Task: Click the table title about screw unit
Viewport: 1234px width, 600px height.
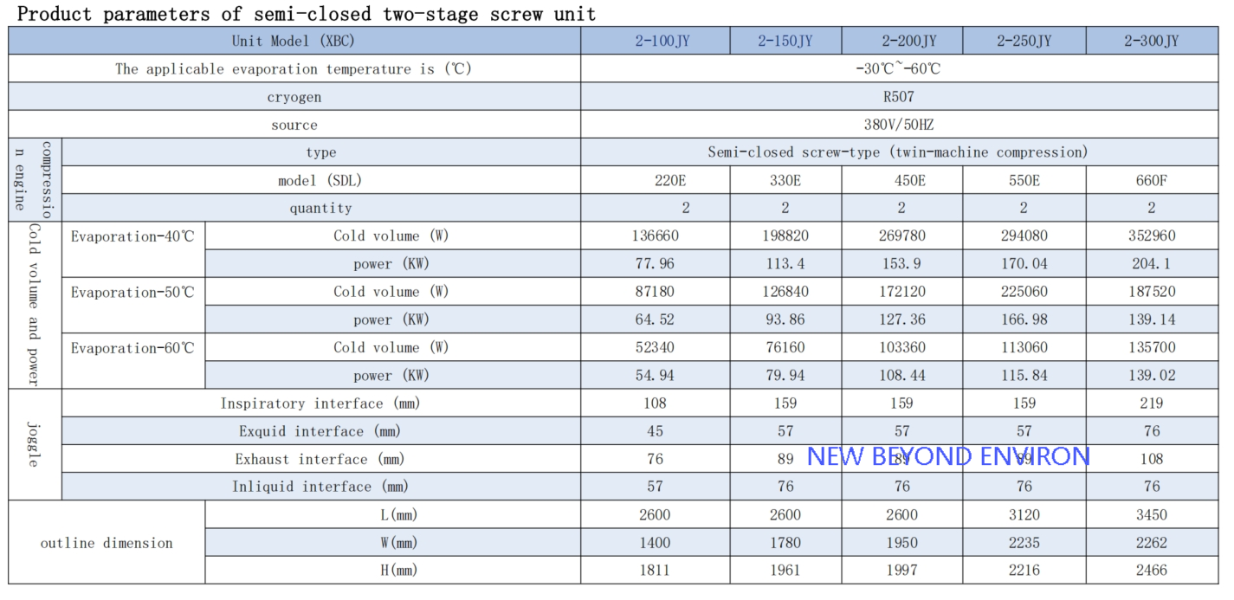Action: [307, 14]
